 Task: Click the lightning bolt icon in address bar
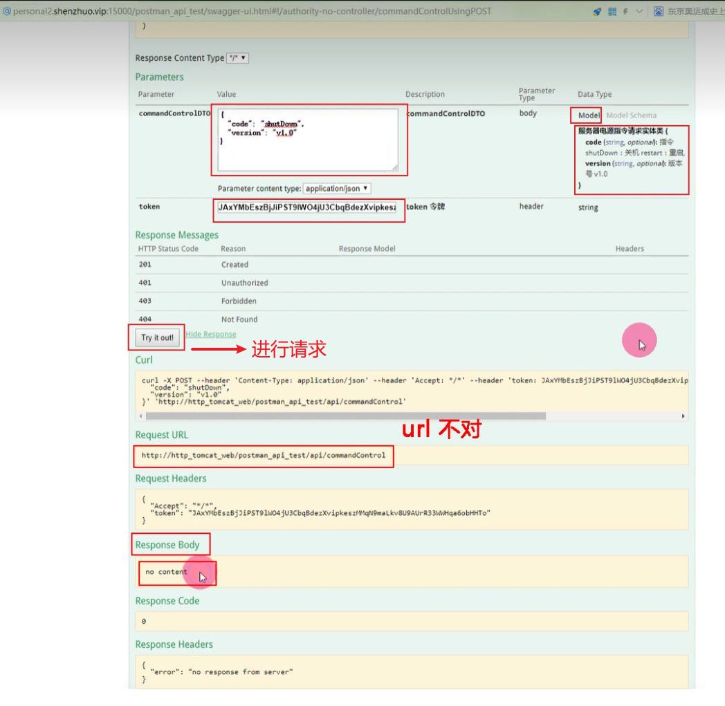point(625,12)
